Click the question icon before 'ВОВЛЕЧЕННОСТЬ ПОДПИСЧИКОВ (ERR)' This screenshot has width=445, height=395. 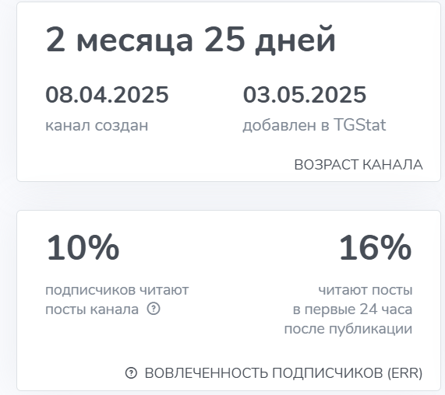[131, 373]
